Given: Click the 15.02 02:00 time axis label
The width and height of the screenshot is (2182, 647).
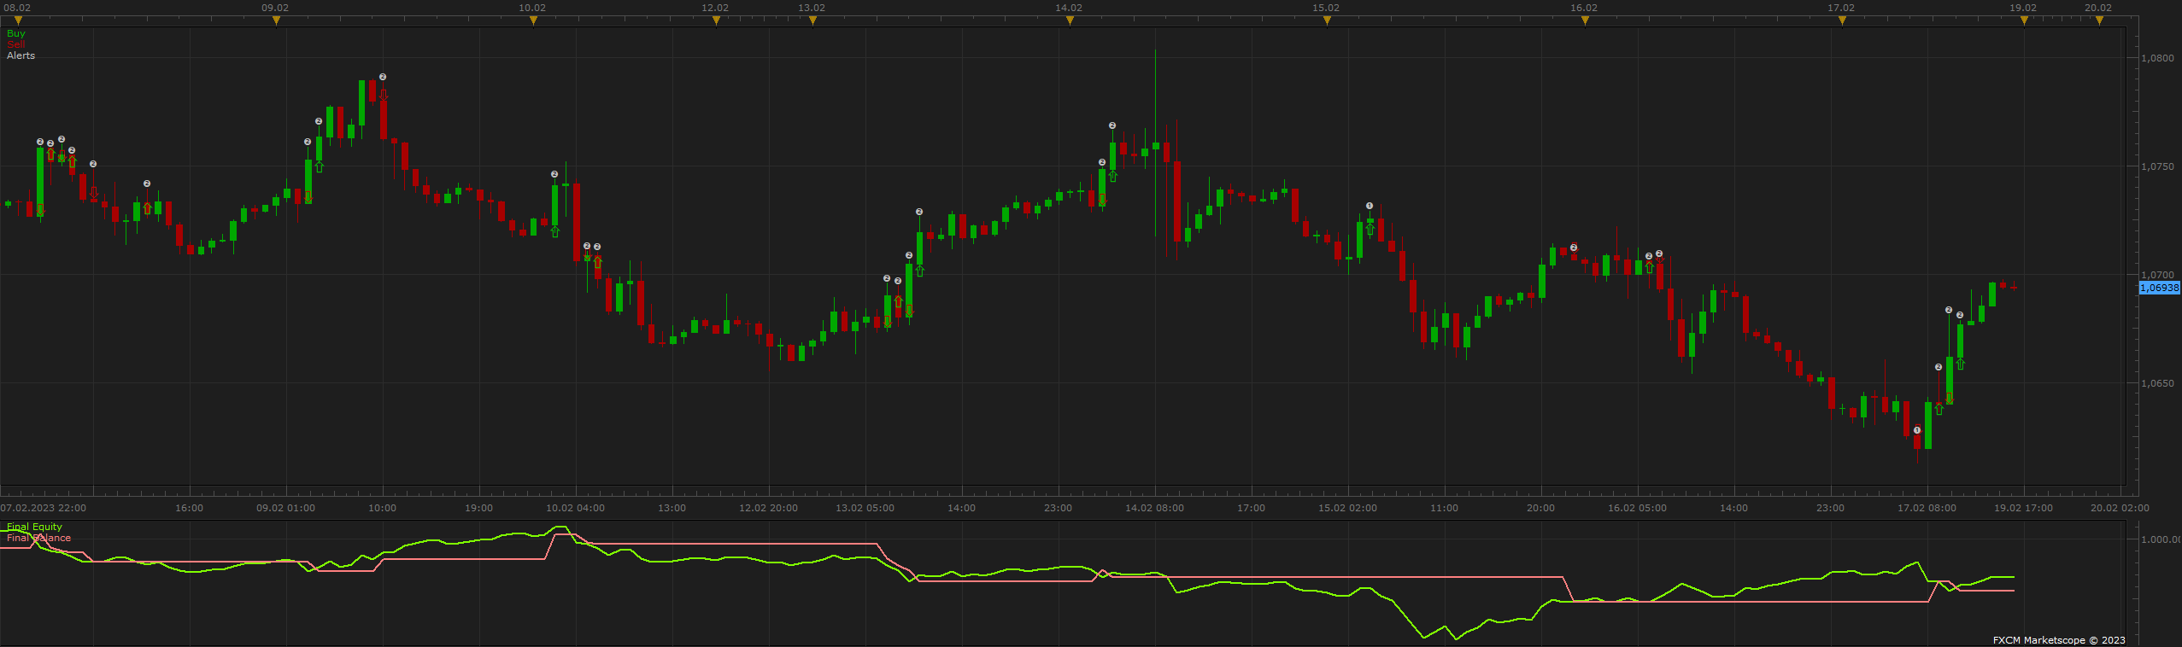Looking at the screenshot, I should click(x=1347, y=508).
